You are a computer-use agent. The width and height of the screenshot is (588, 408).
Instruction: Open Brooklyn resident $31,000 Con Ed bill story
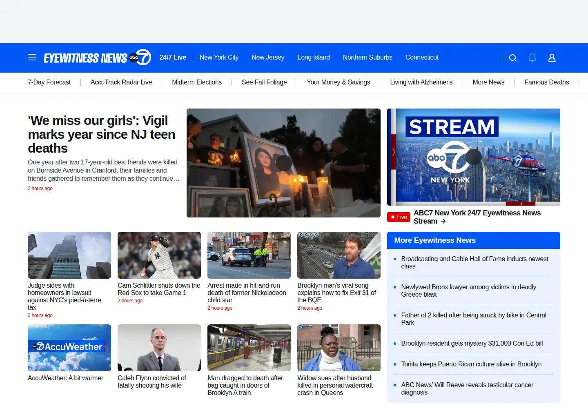472,344
